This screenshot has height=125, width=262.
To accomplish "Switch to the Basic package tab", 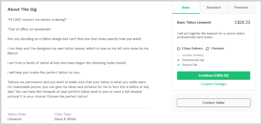I will coord(186,8).
